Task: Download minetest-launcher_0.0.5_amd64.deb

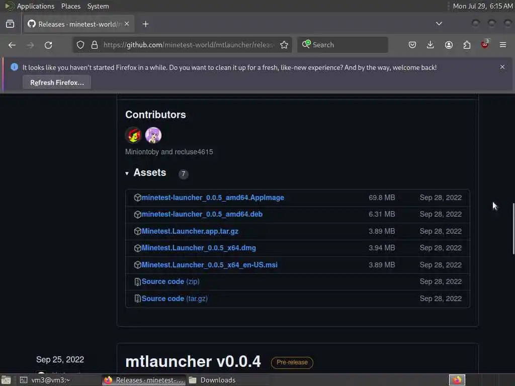Action: coord(202,214)
